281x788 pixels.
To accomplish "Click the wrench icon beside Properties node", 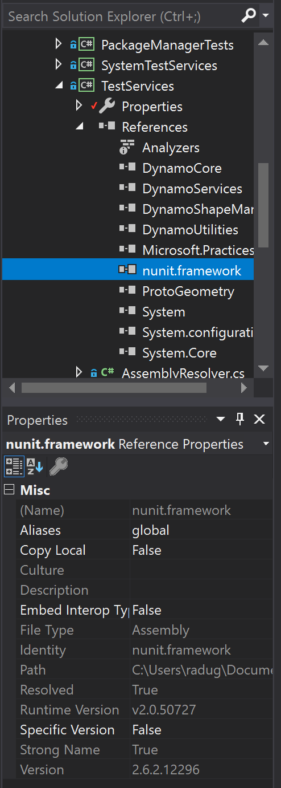I will 107,107.
